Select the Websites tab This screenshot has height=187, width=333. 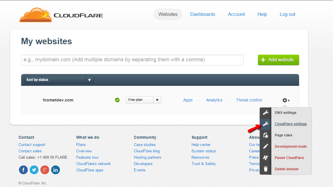click(168, 14)
